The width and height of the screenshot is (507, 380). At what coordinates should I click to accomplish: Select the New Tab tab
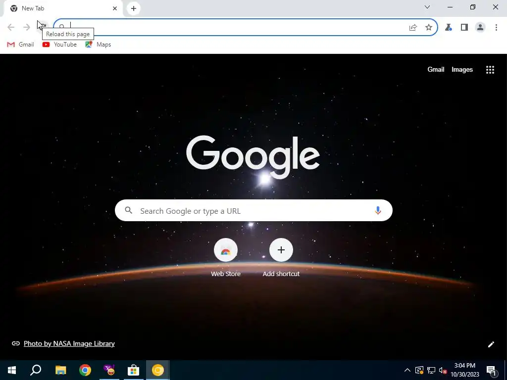click(x=63, y=8)
